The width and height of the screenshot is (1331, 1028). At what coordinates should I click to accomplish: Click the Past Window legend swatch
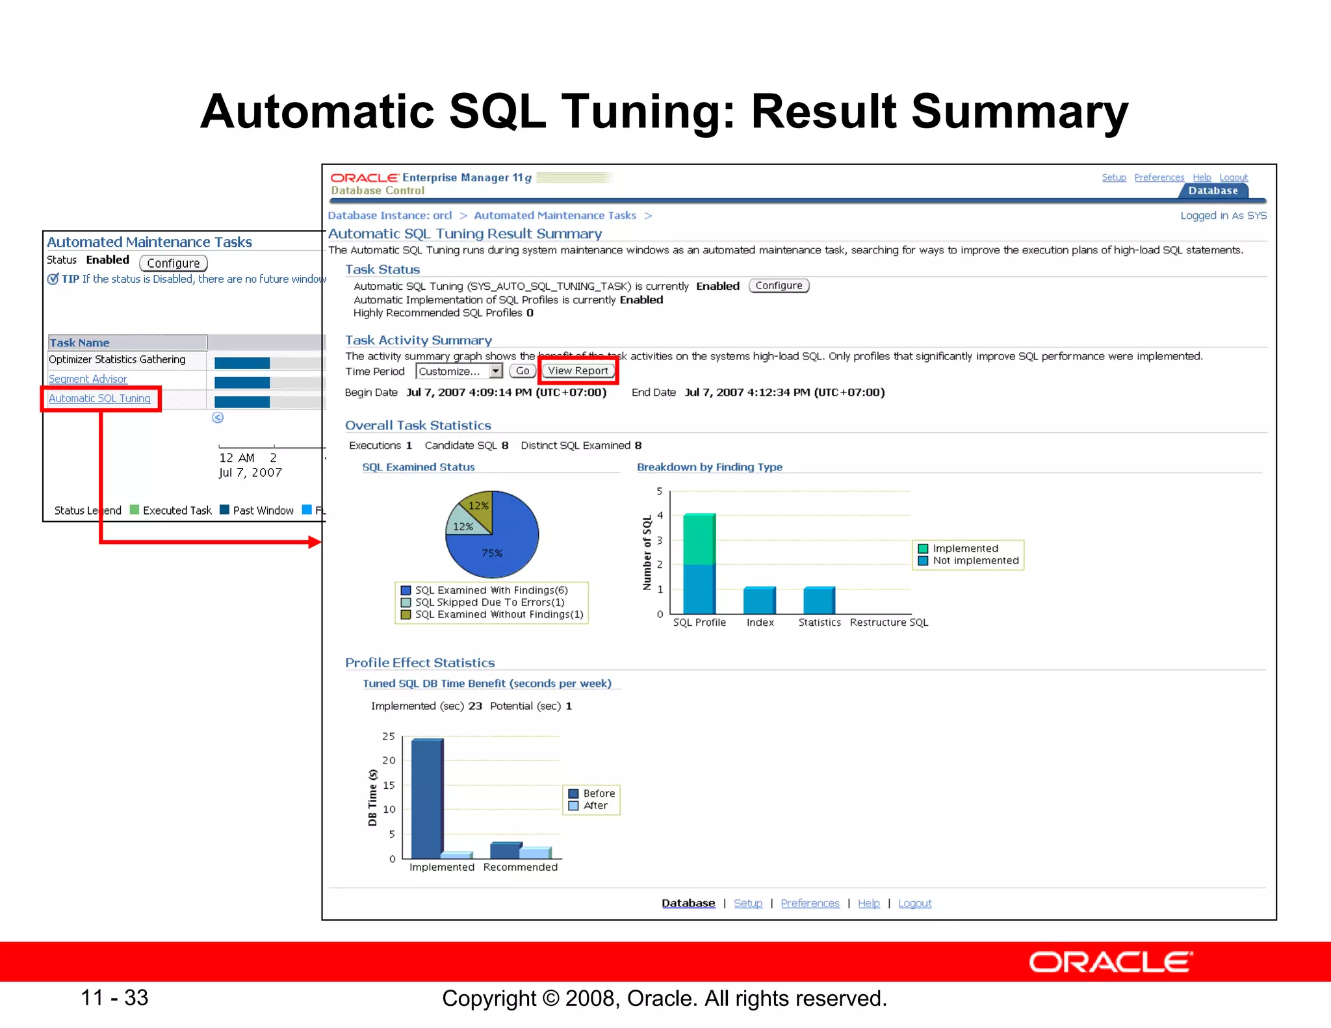(224, 509)
